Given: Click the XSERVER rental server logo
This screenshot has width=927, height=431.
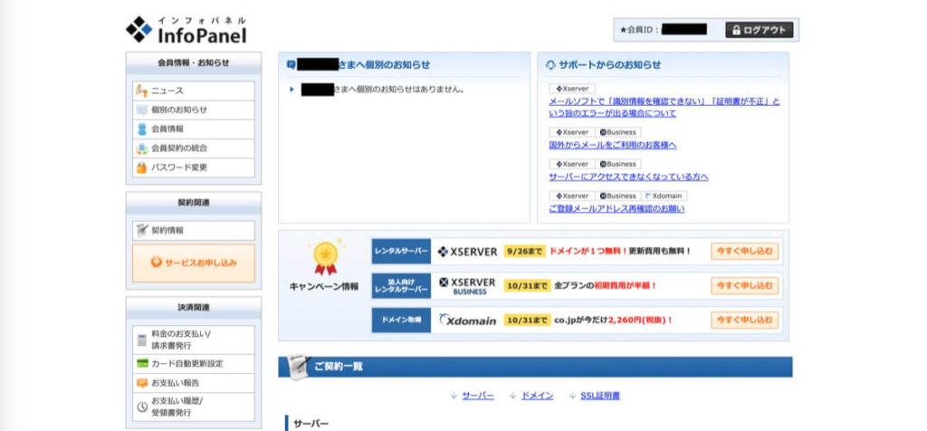Looking at the screenshot, I should tap(467, 252).
